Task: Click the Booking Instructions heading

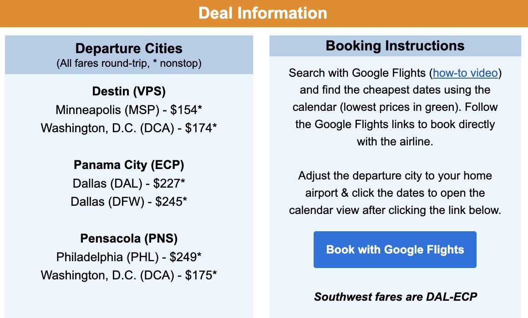Action: tap(395, 46)
